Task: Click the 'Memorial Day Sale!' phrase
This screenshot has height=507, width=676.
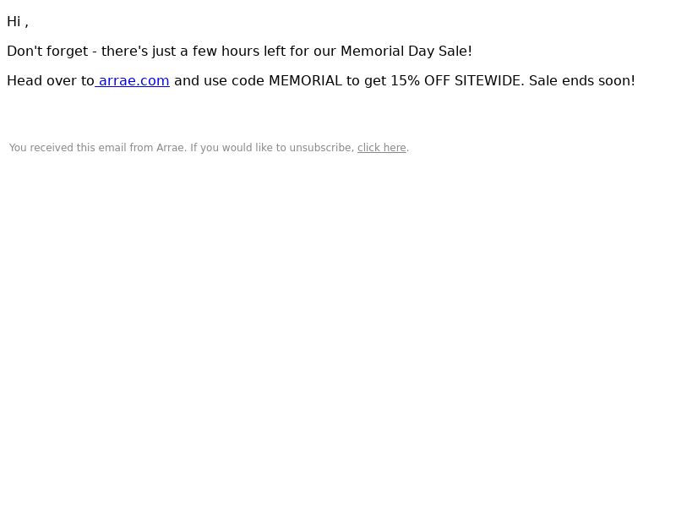Action: point(406,52)
